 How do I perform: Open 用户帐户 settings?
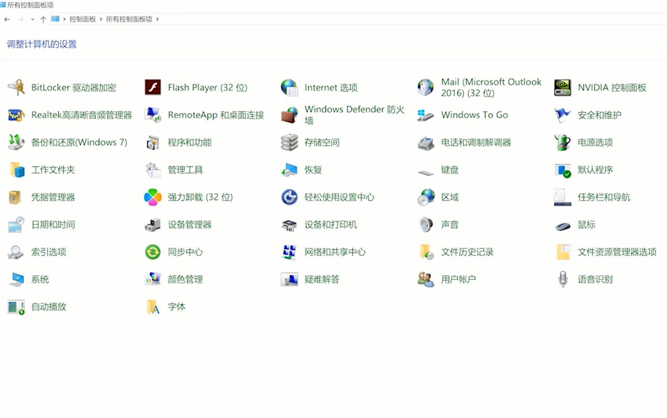[x=458, y=280]
